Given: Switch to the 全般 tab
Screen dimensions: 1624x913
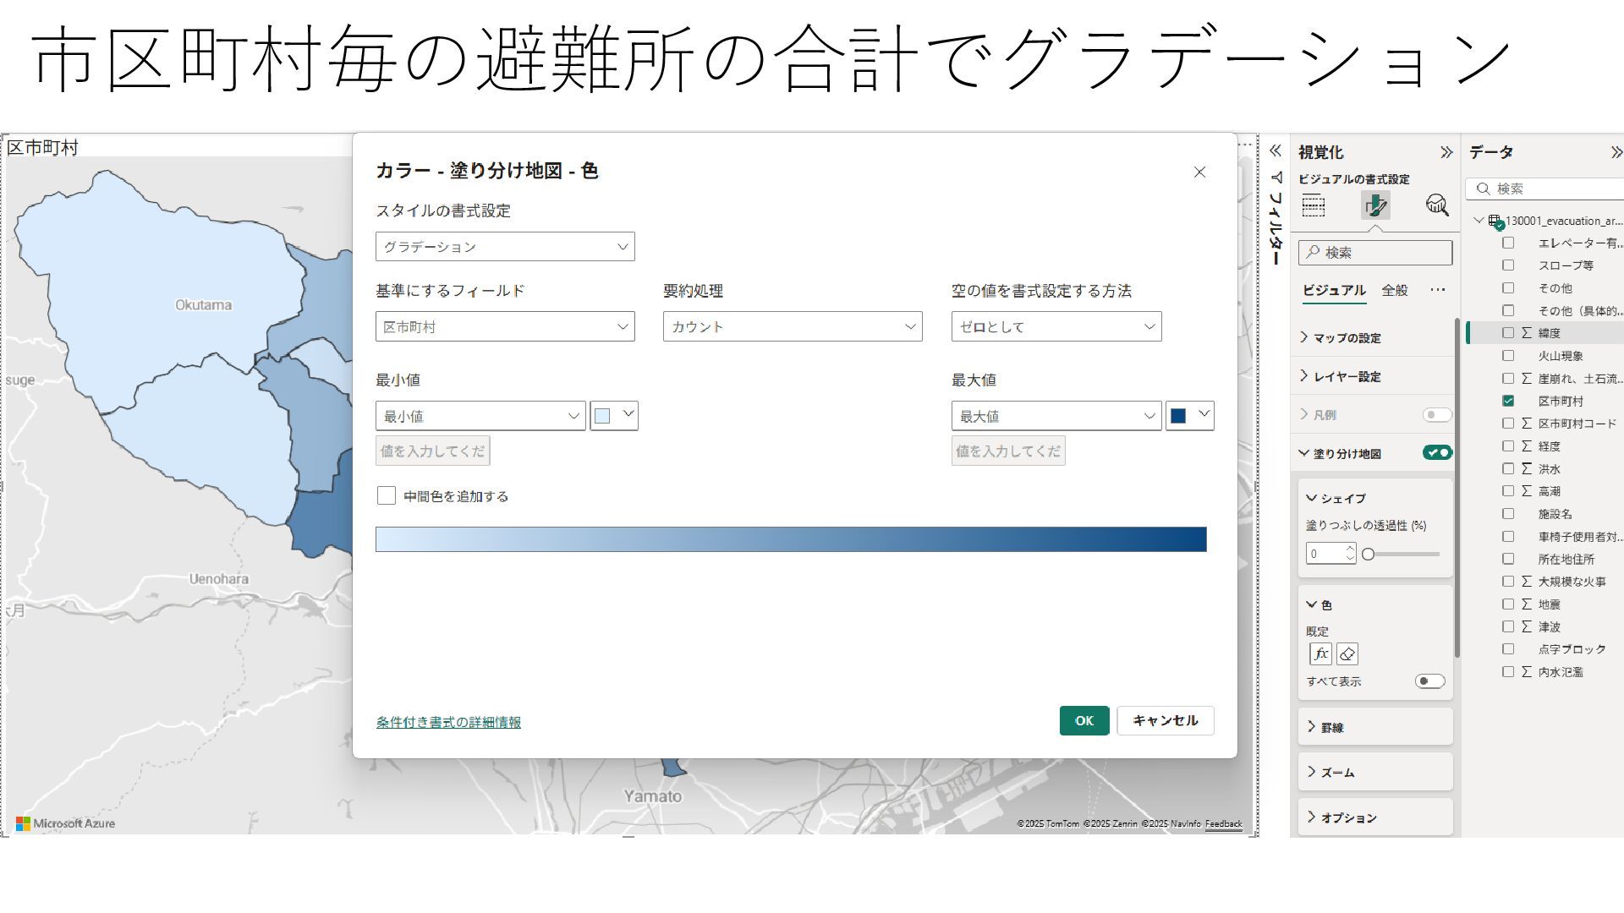Looking at the screenshot, I should (x=1395, y=290).
